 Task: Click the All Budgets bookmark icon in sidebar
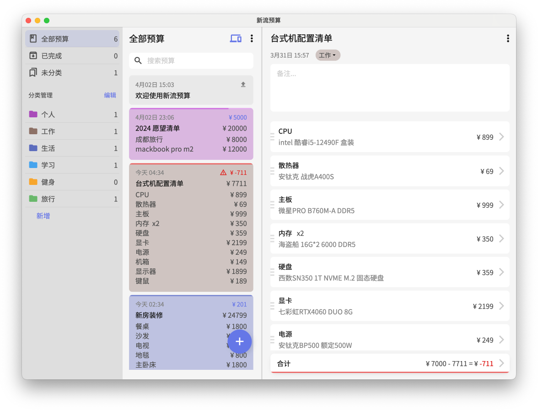(x=33, y=39)
